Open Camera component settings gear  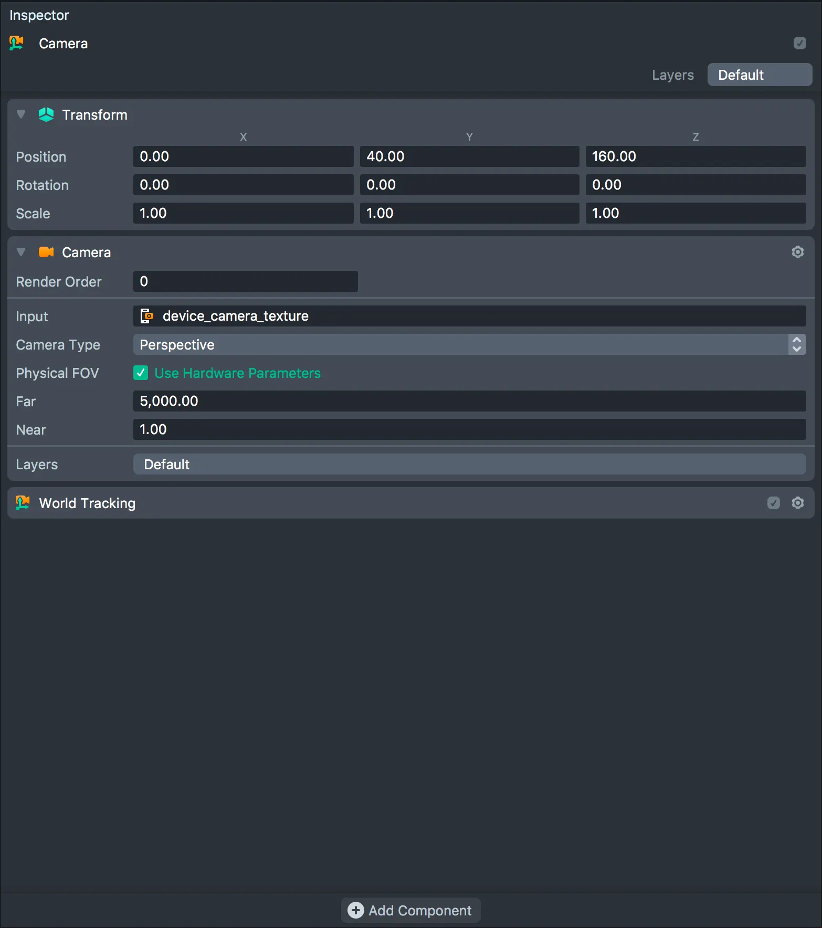tap(797, 252)
